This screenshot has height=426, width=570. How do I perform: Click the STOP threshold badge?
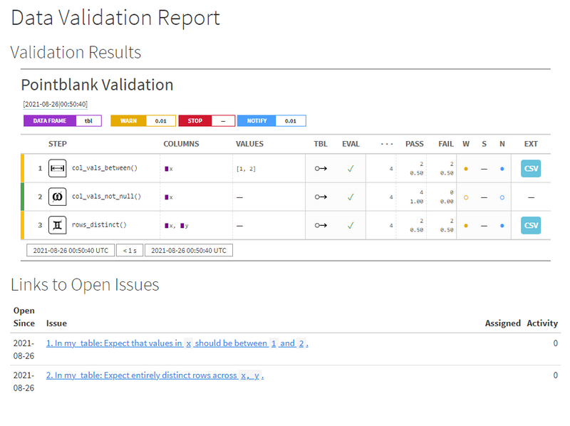207,120
